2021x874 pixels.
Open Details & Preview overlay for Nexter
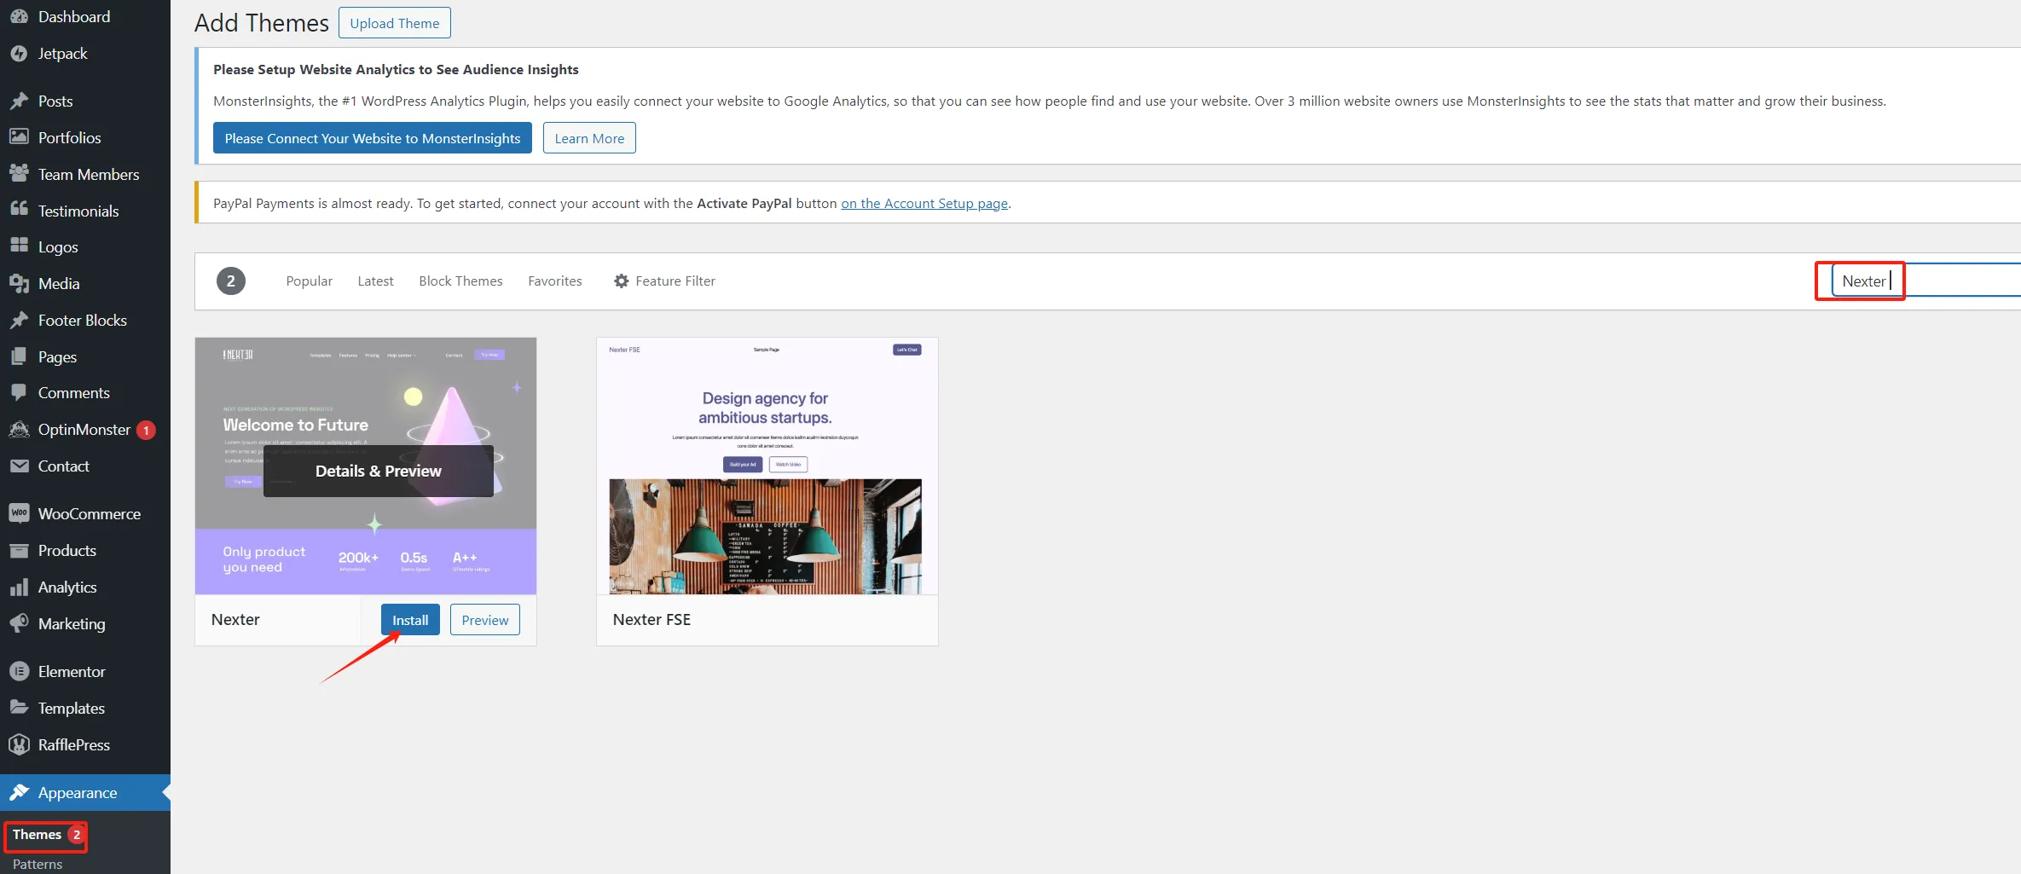coord(379,471)
